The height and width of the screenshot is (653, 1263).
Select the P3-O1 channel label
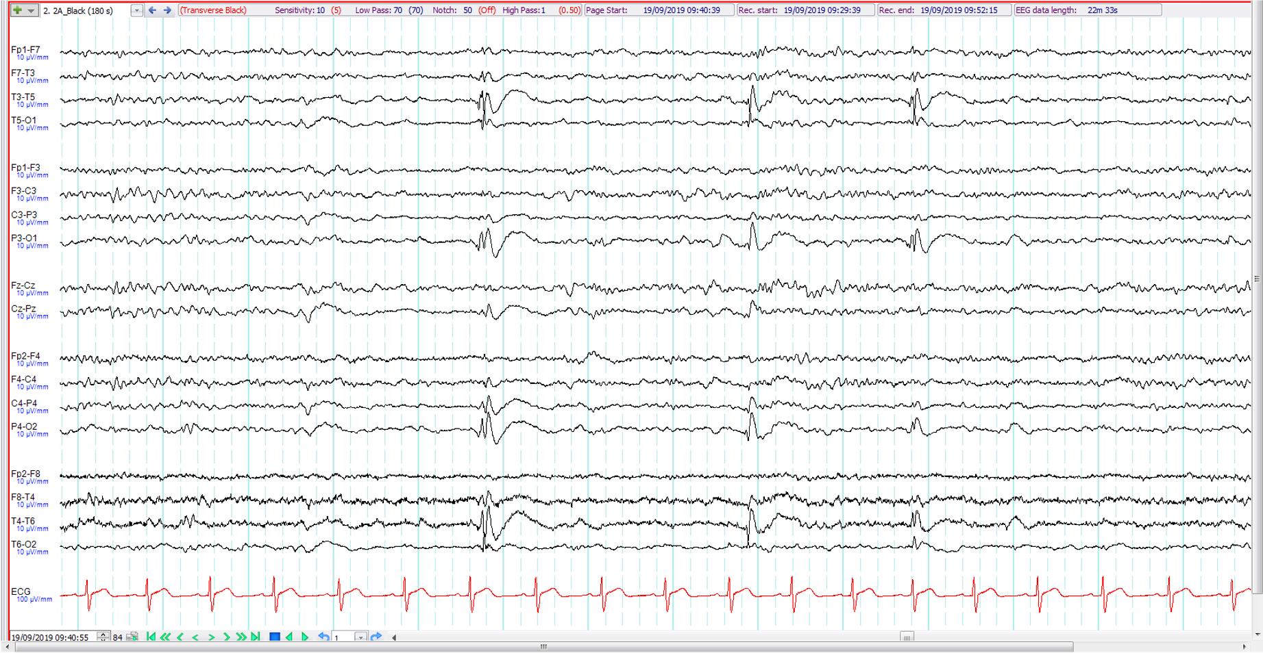coord(24,238)
